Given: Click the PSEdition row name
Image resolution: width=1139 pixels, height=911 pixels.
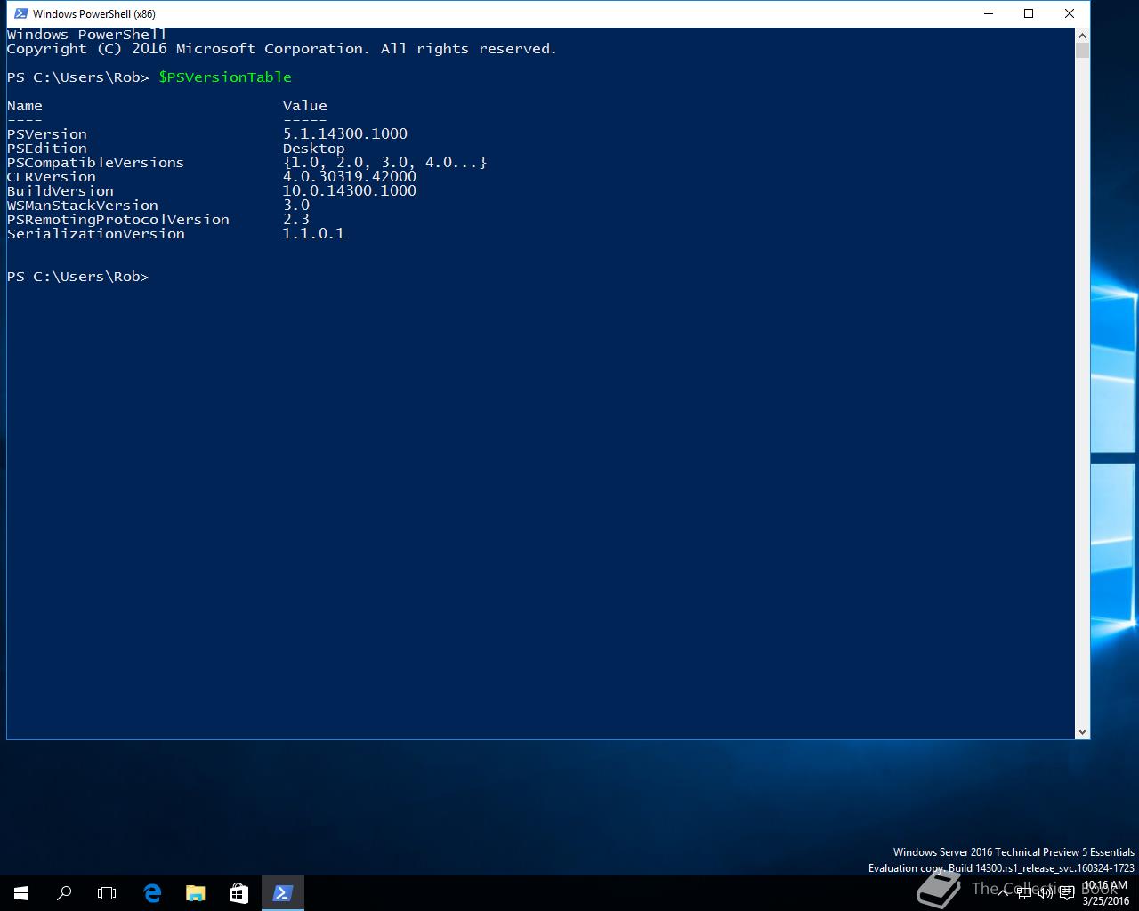Looking at the screenshot, I should coord(47,149).
